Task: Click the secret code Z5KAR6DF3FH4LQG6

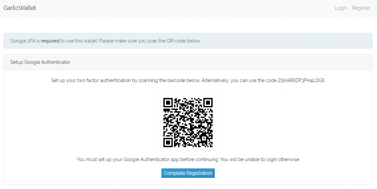Action: pos(302,80)
